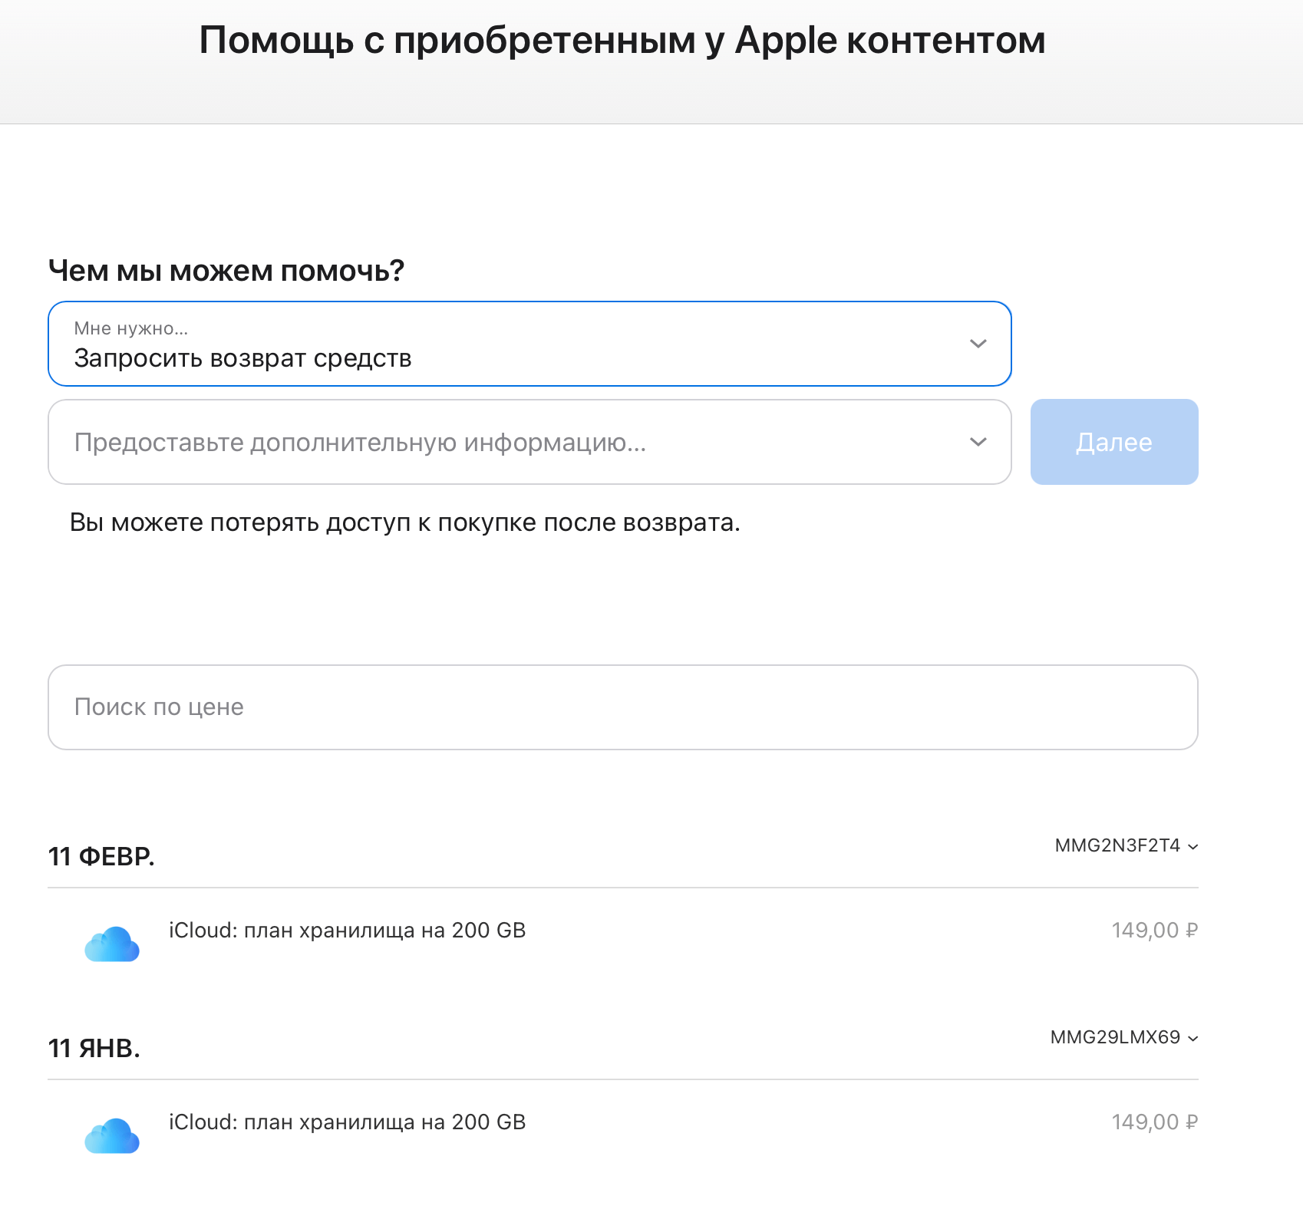This screenshot has height=1229, width=1303.
Task: Click the 149,00 ₽ price for 11 ЯНВ.
Action: (1154, 1122)
